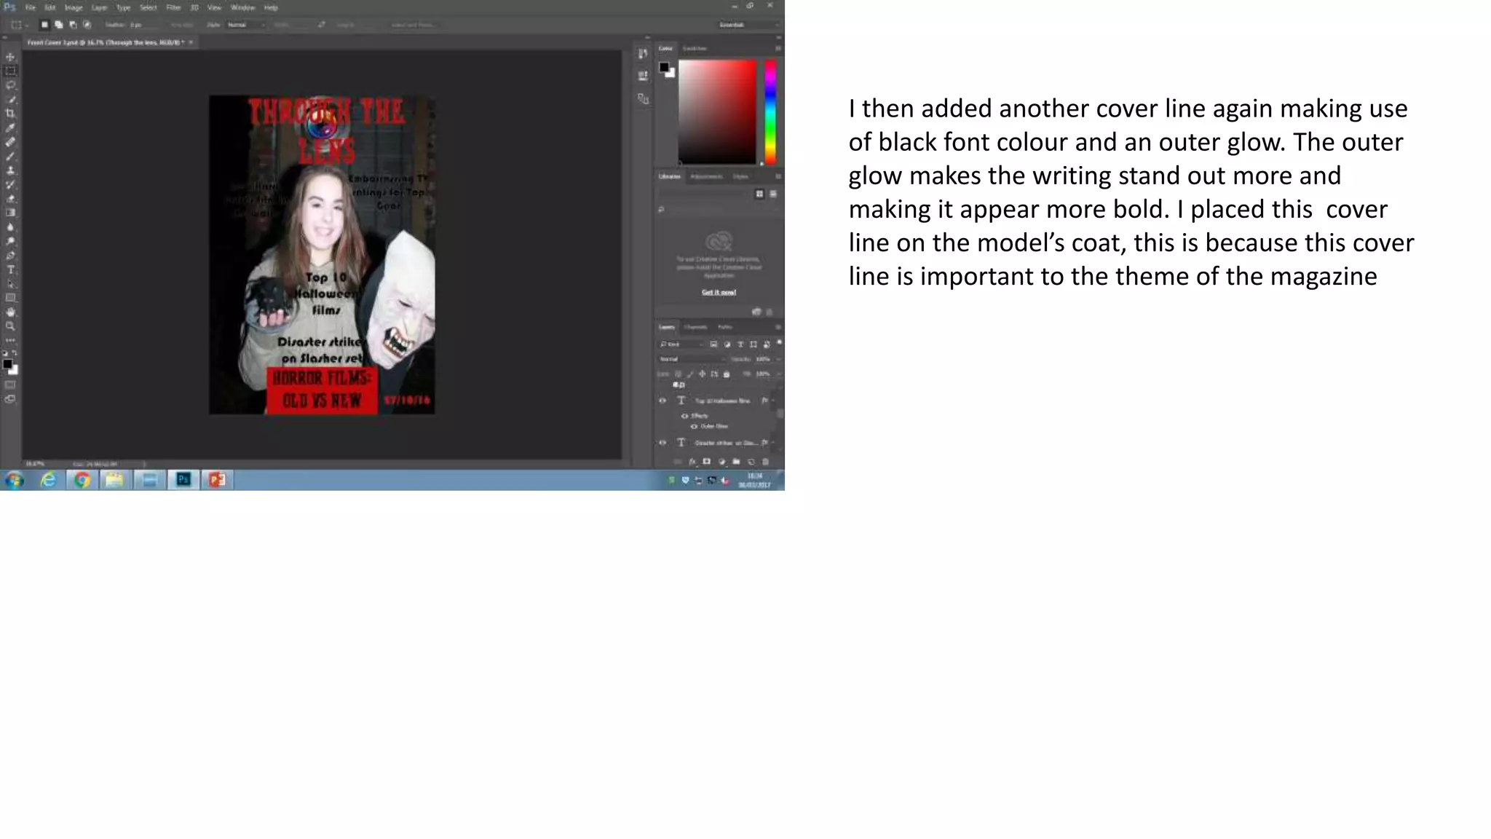
Task: Toggle Quick Mask mode
Action: pyautogui.click(x=10, y=385)
